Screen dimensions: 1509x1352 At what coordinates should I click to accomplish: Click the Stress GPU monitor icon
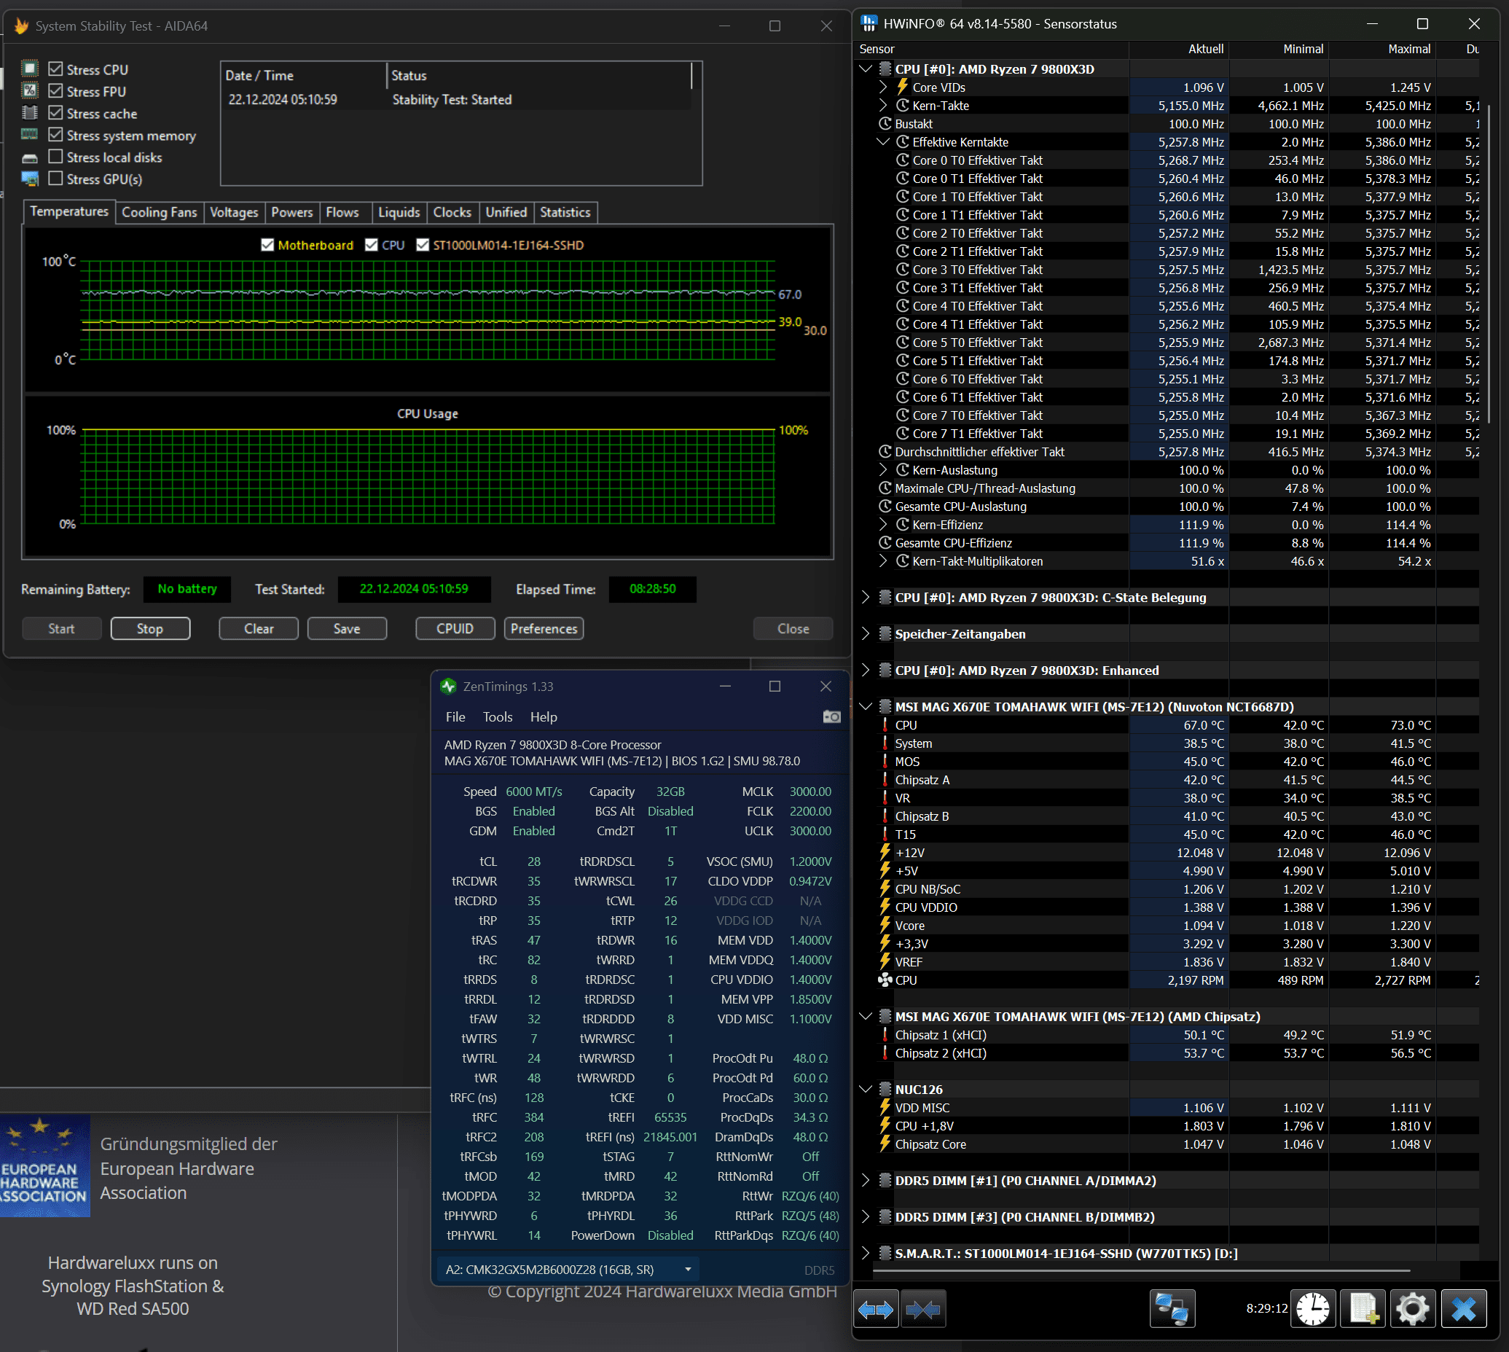click(x=30, y=179)
